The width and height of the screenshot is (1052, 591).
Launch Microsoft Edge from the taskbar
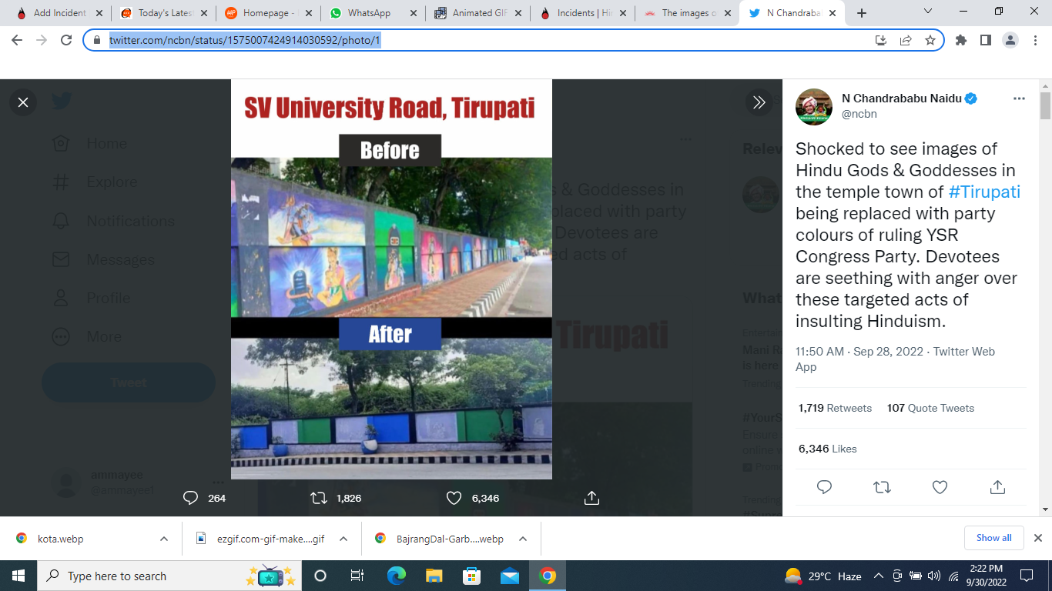tap(396, 576)
